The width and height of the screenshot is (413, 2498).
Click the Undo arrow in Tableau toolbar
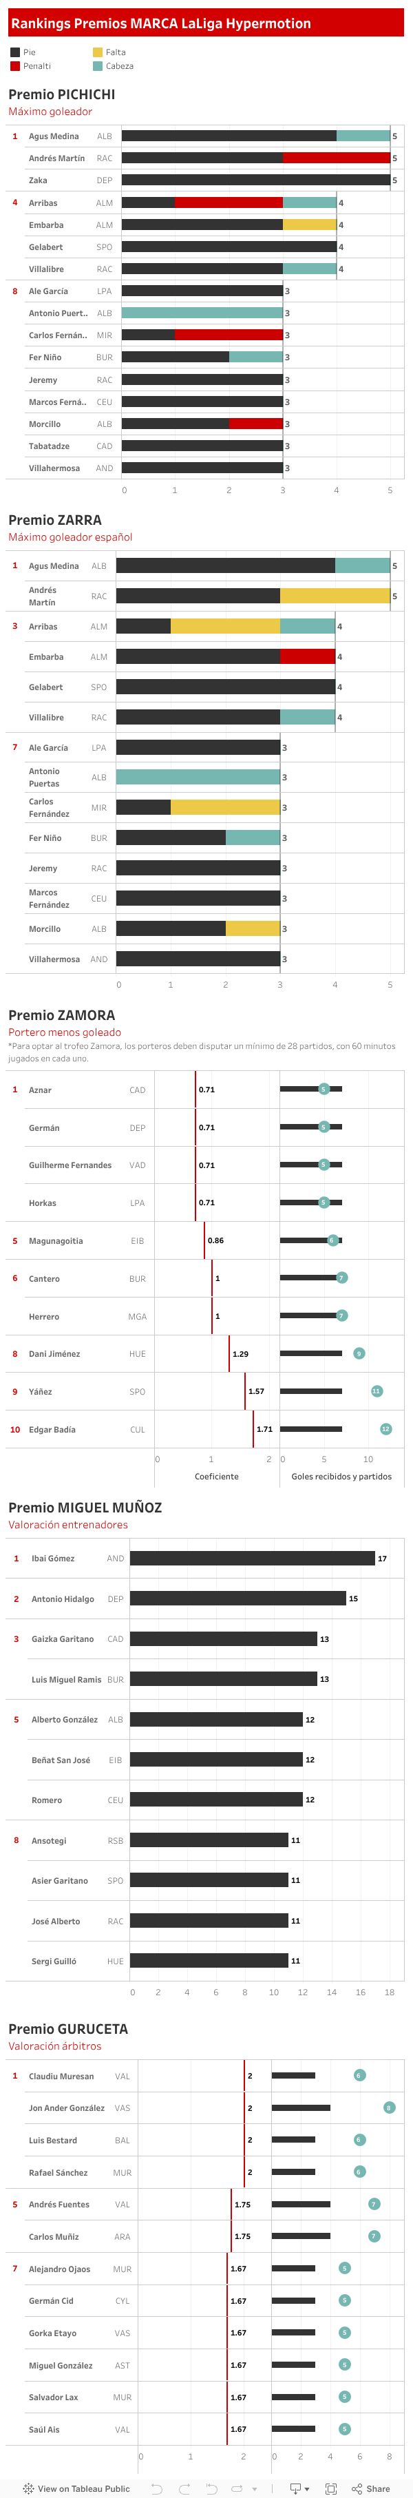(156, 2488)
